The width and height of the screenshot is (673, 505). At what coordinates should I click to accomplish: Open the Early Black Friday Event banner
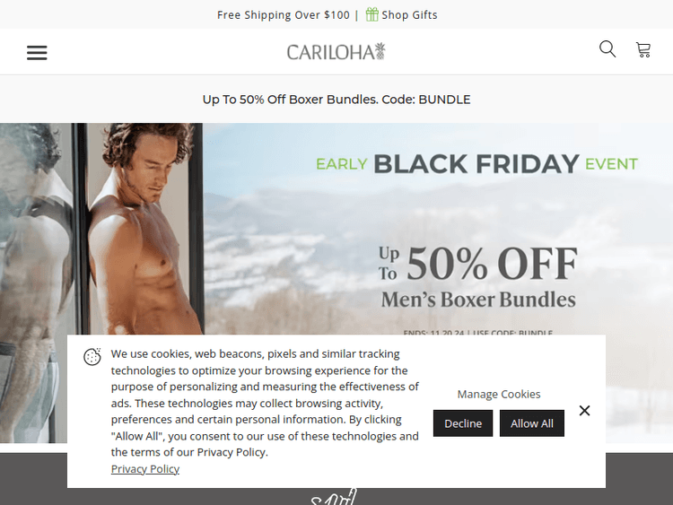coord(476,164)
